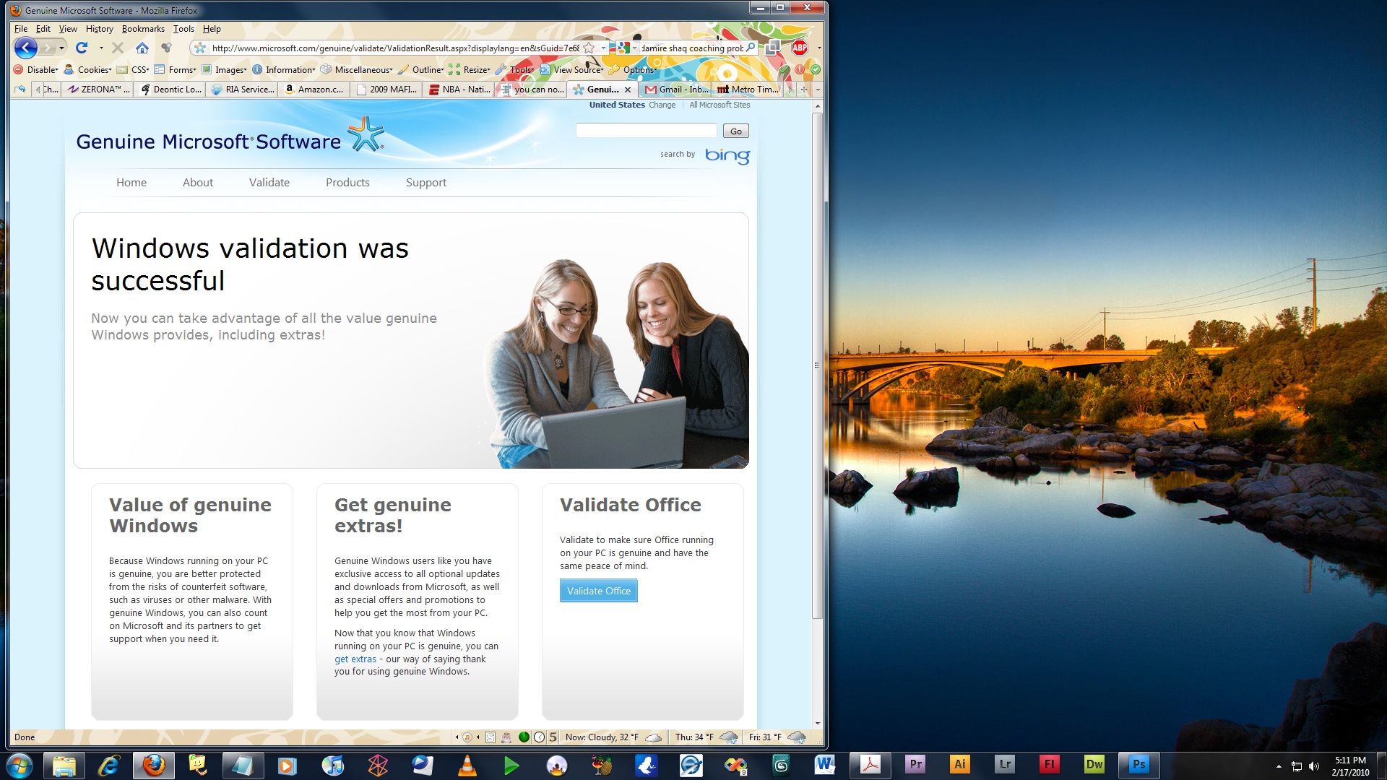Open the Tools menu in menu bar
Screen dimensions: 1387x780
(x=183, y=29)
